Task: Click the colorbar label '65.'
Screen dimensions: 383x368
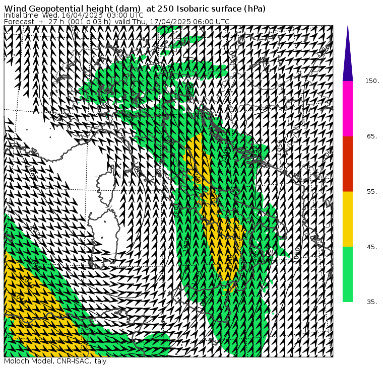Action: point(372,136)
